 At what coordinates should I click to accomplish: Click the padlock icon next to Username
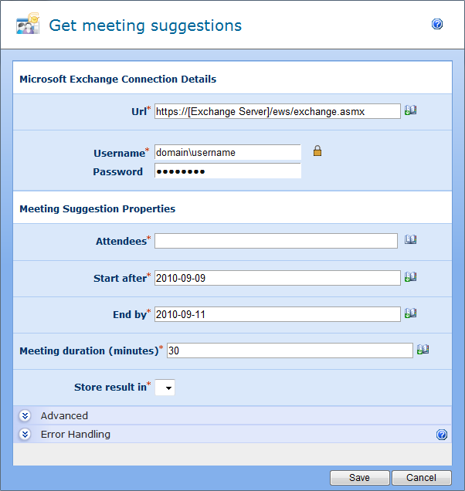(317, 151)
